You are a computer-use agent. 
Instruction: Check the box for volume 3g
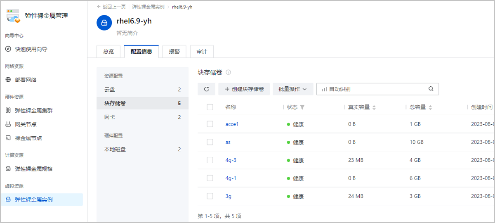point(210,196)
